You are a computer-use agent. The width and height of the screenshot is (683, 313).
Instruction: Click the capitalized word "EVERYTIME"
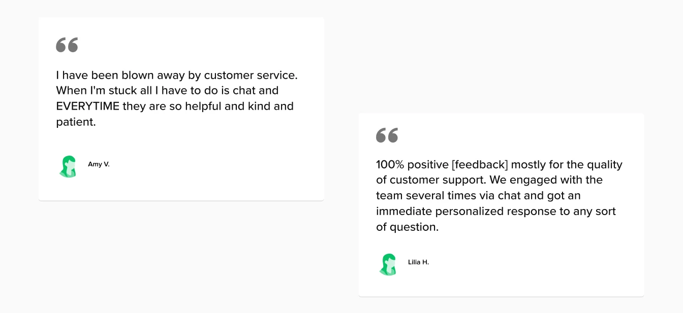point(87,107)
